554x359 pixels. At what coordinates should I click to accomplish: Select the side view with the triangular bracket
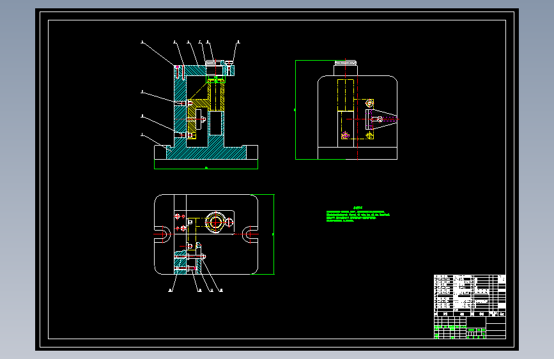357,110
